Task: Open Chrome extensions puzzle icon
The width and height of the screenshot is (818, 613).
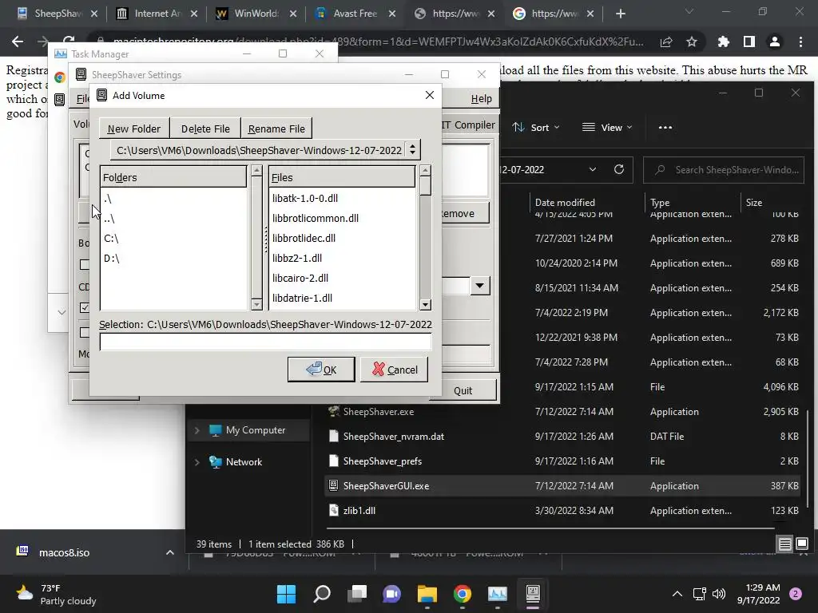Action: click(x=723, y=42)
